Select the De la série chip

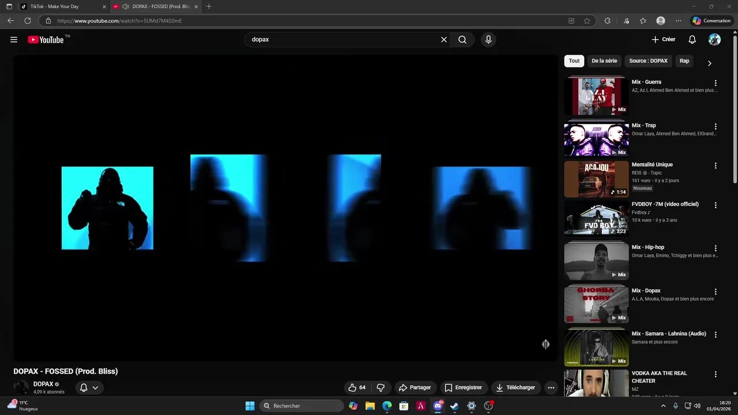(604, 61)
